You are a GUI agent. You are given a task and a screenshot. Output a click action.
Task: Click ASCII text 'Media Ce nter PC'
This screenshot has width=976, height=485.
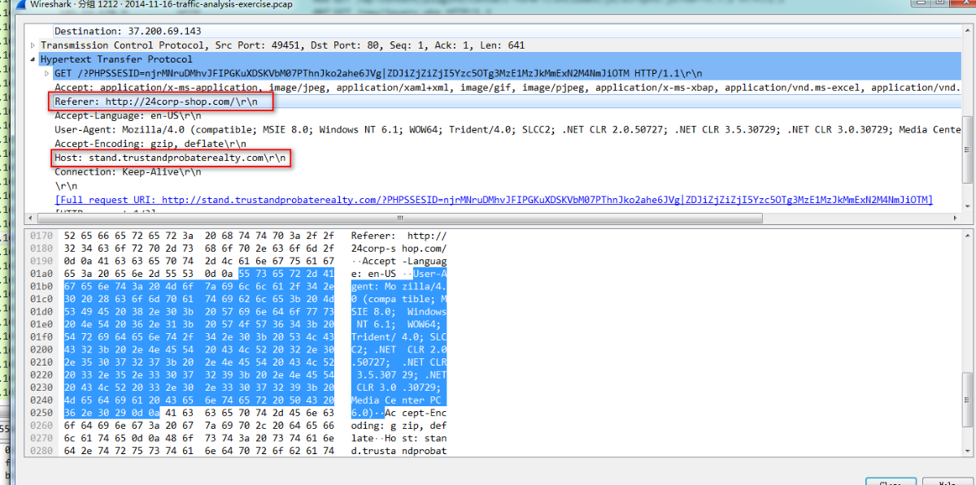(399, 400)
